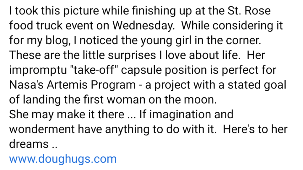Open the www.doughugs.com link
303x170 pixels.
click(x=63, y=159)
